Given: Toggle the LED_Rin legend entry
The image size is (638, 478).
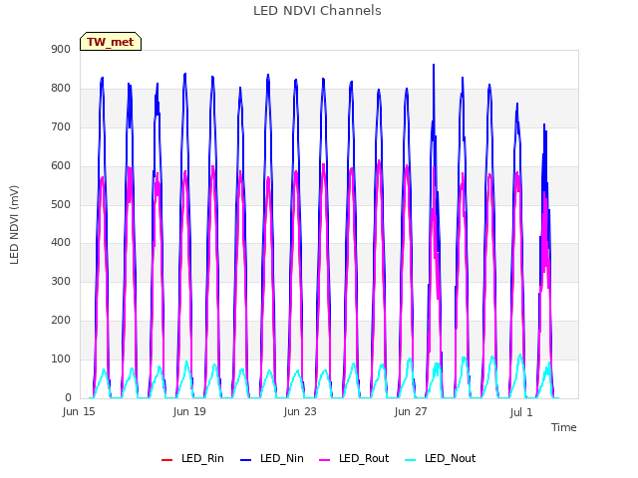Looking at the screenshot, I should (192, 458).
